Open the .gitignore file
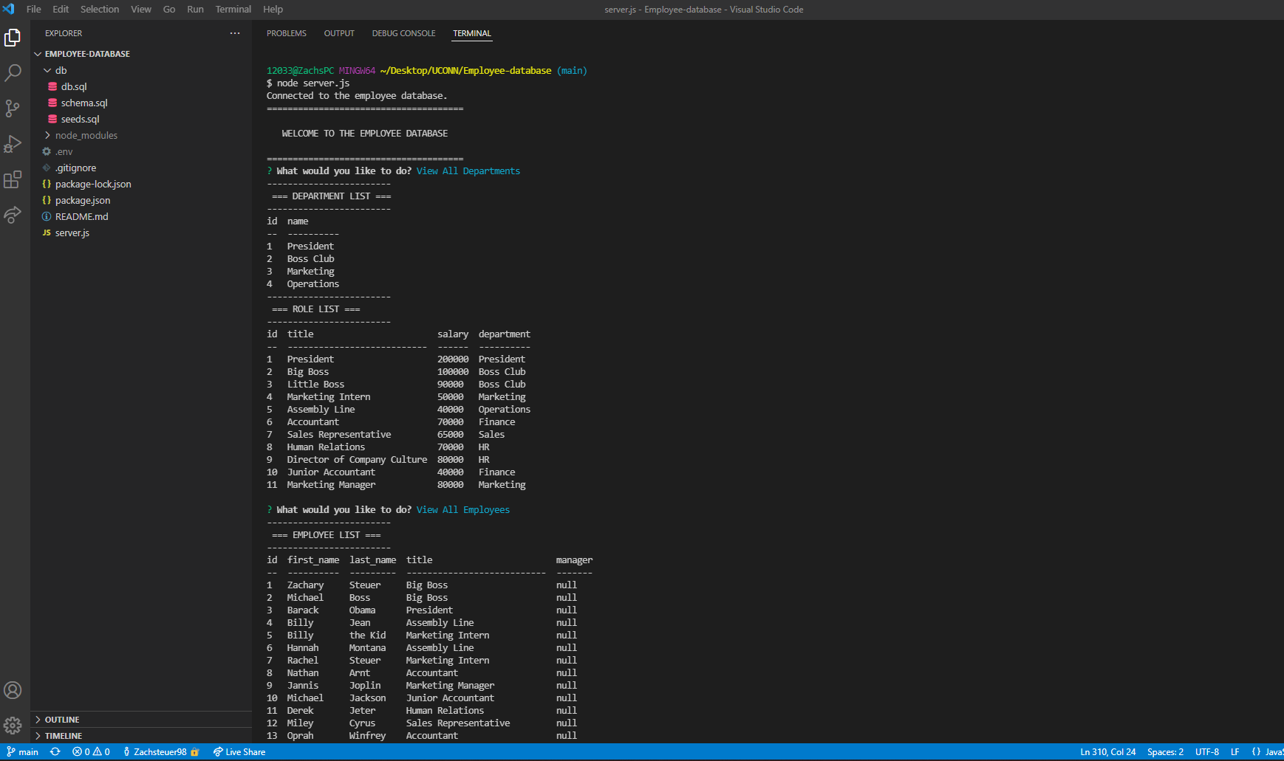Viewport: 1284px width, 761px height. (75, 168)
